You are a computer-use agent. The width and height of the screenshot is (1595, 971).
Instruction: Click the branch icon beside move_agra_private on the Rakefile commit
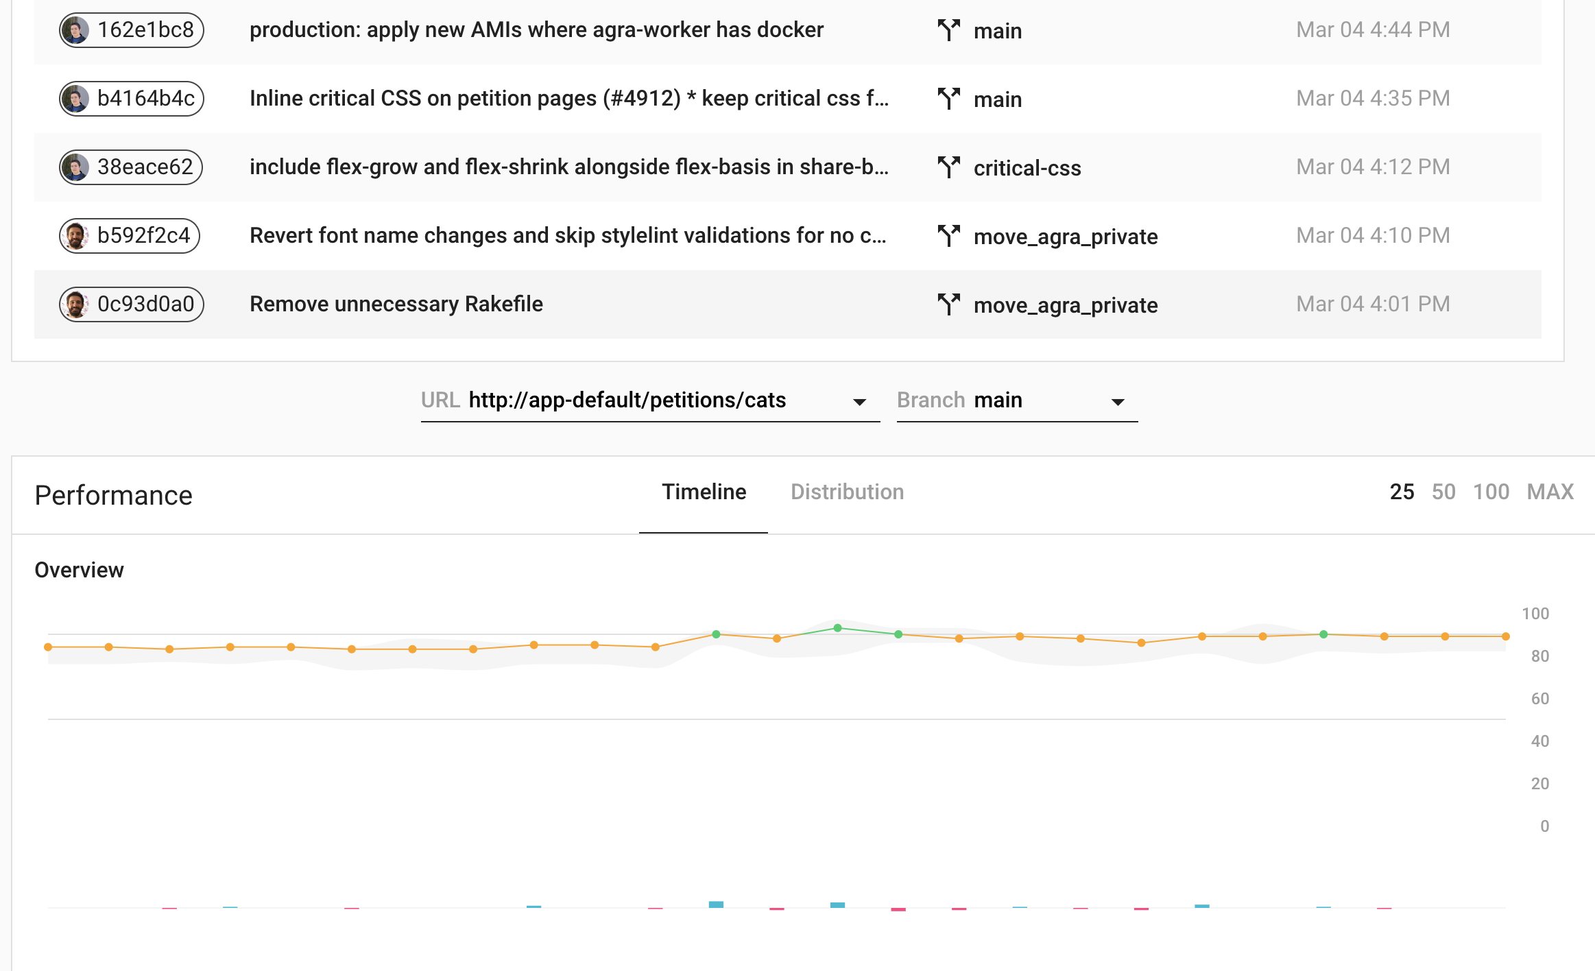950,304
